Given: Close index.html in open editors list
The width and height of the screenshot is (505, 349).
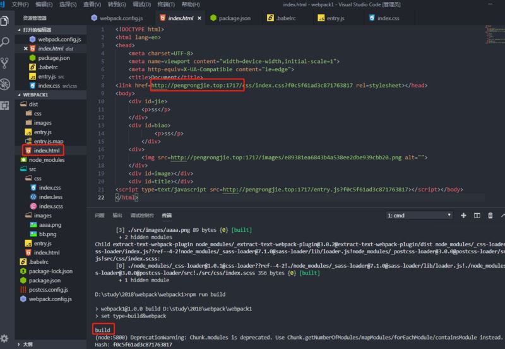Looking at the screenshot, I should (26, 49).
